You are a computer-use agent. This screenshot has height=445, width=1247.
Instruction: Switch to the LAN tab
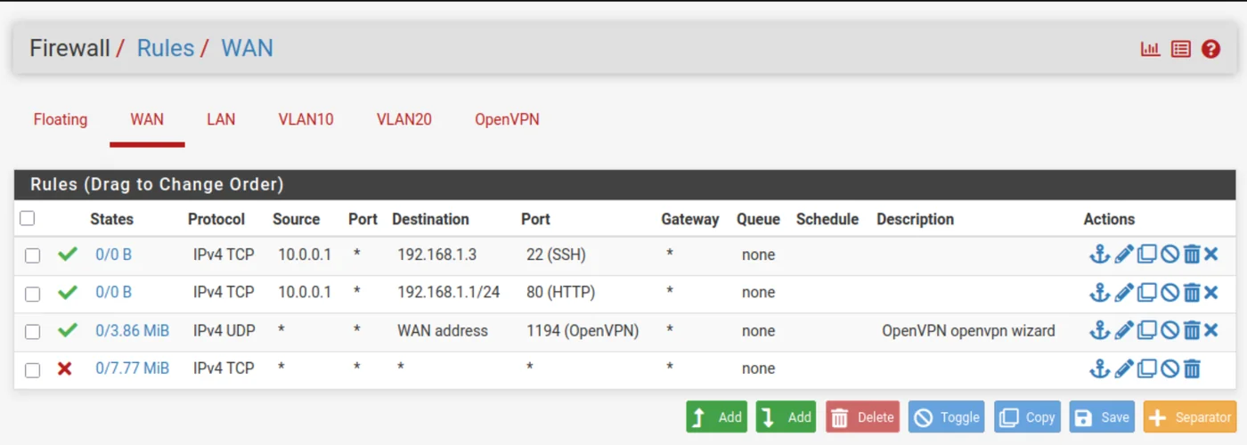click(221, 119)
